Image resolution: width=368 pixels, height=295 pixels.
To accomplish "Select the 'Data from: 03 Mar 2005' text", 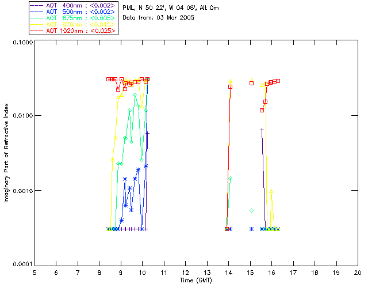I will (x=159, y=18).
